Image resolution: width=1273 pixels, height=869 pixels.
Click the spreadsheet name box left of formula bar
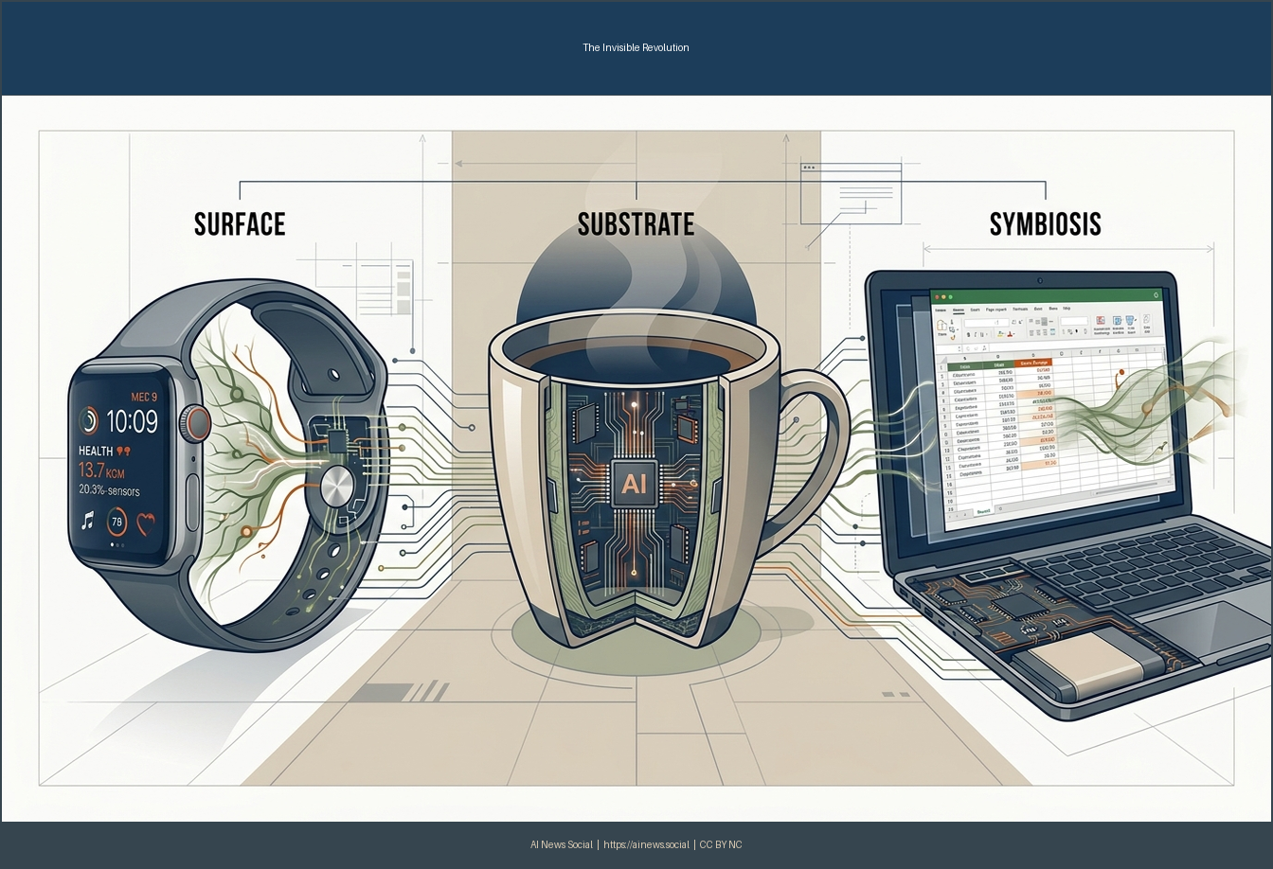pyautogui.click(x=949, y=347)
